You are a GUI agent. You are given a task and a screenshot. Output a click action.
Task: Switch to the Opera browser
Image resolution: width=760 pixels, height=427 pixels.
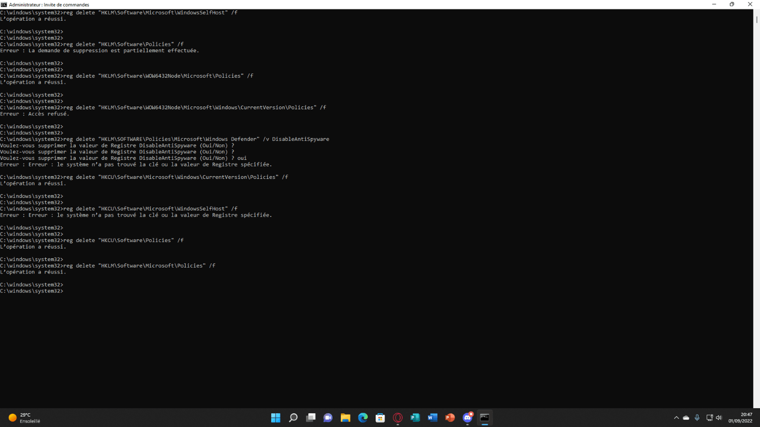click(x=398, y=418)
